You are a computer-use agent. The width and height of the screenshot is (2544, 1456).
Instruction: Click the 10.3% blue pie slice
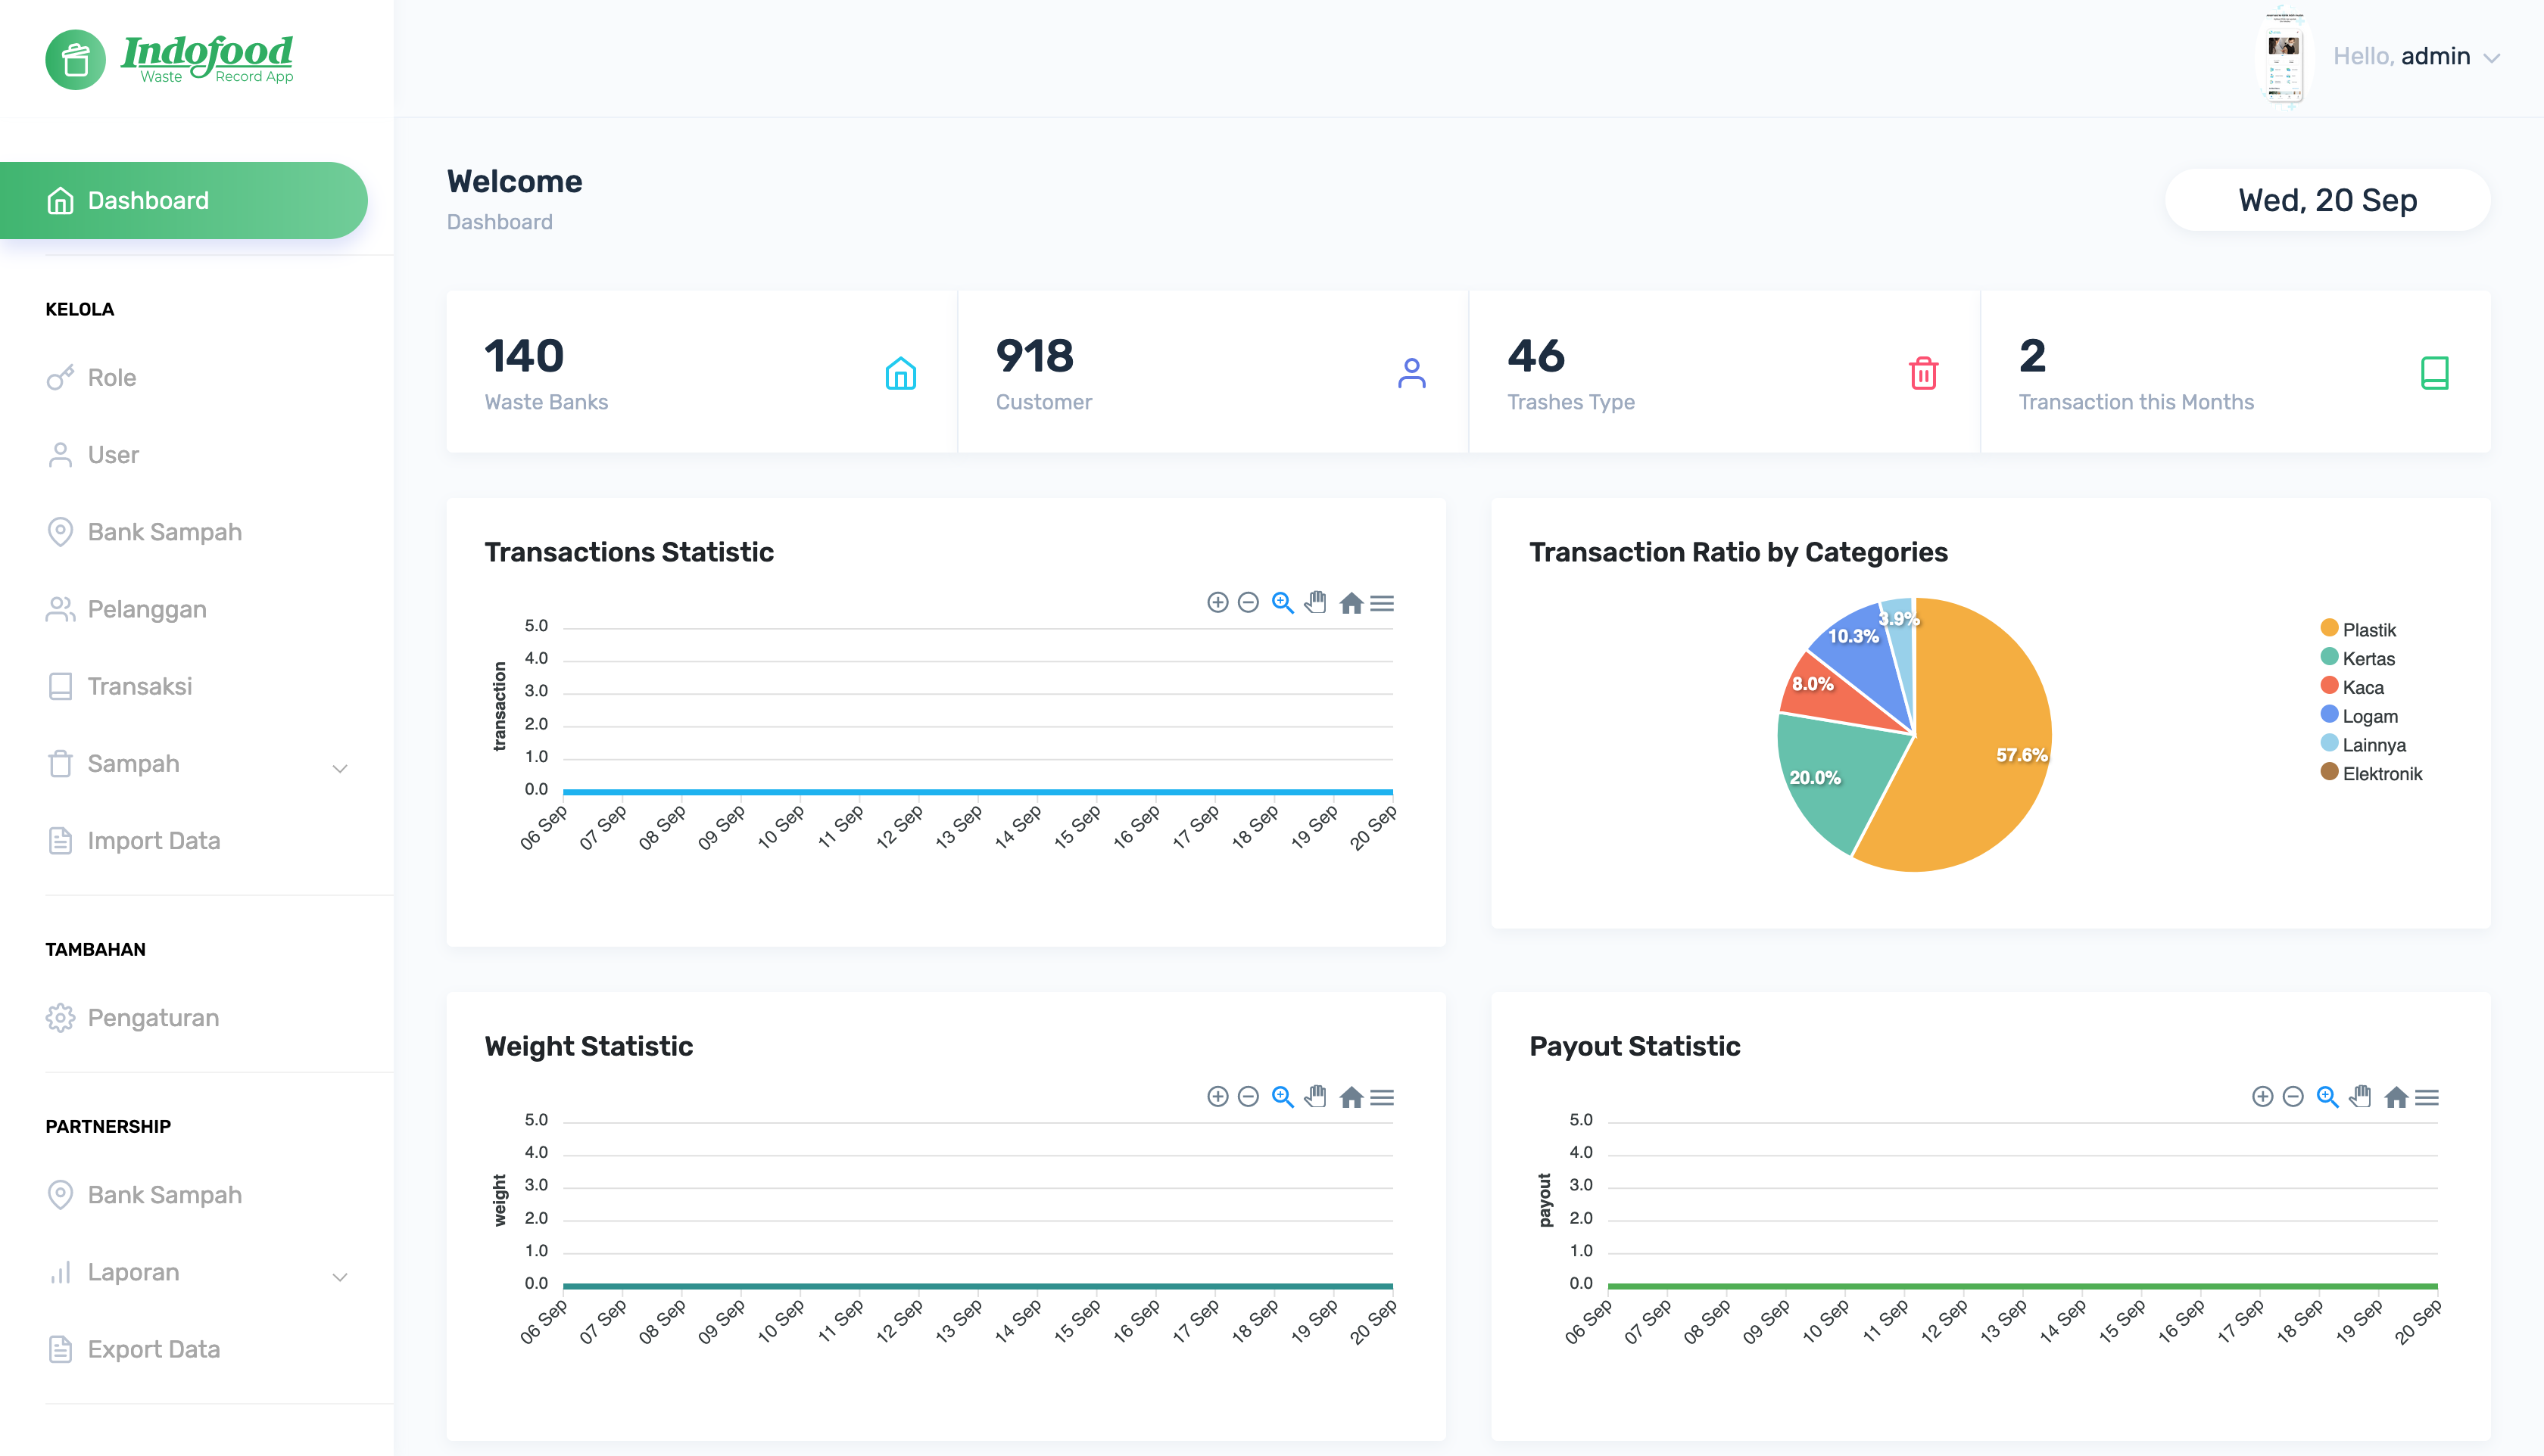(1861, 660)
